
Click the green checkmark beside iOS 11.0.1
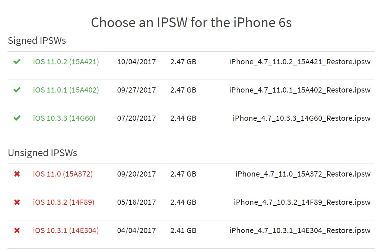16,90
